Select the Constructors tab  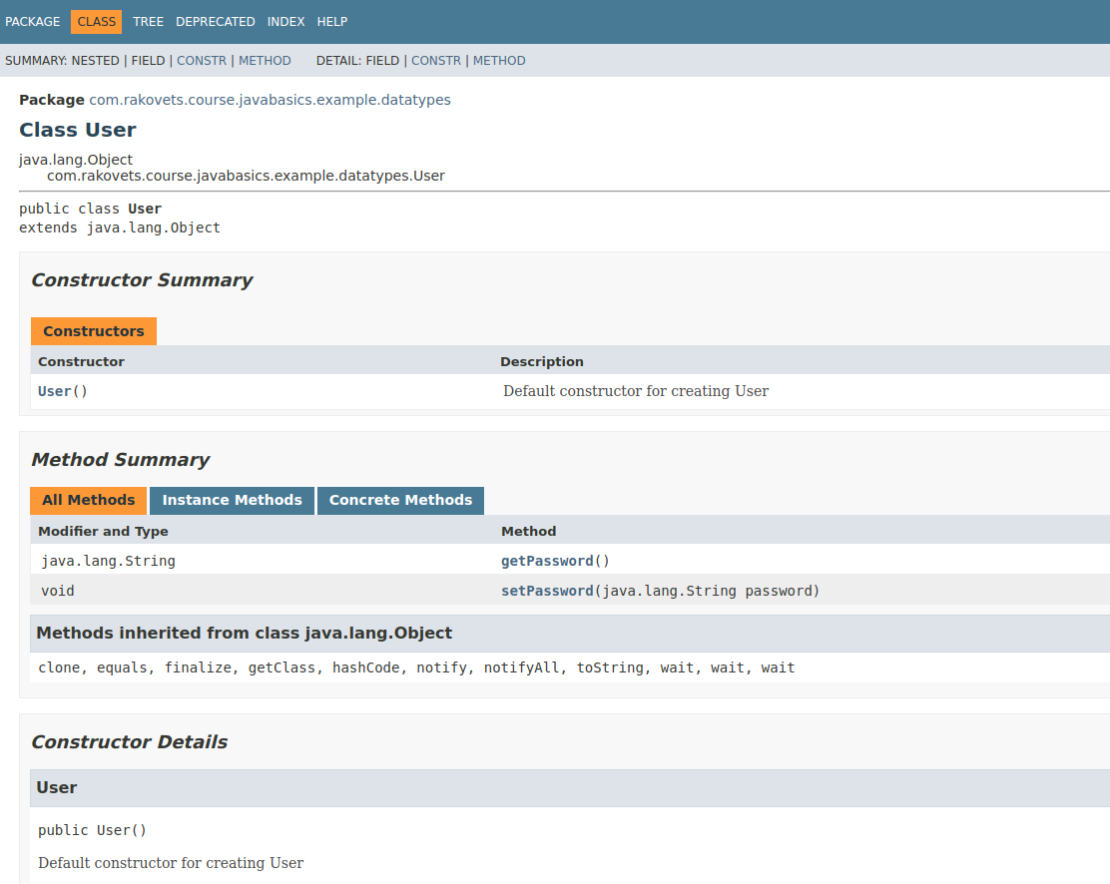(94, 331)
